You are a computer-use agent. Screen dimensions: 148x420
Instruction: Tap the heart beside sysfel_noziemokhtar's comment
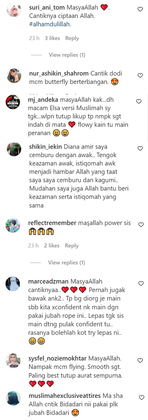(140, 360)
